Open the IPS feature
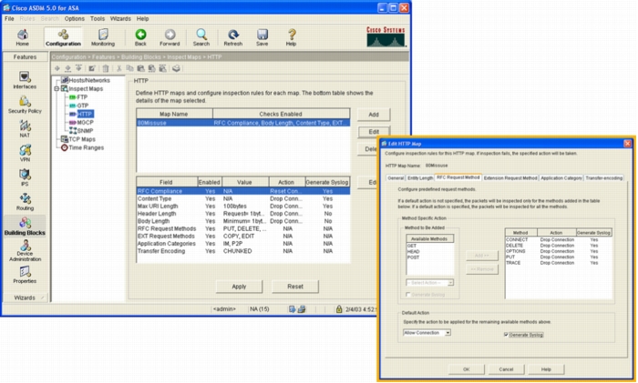 coord(25,177)
